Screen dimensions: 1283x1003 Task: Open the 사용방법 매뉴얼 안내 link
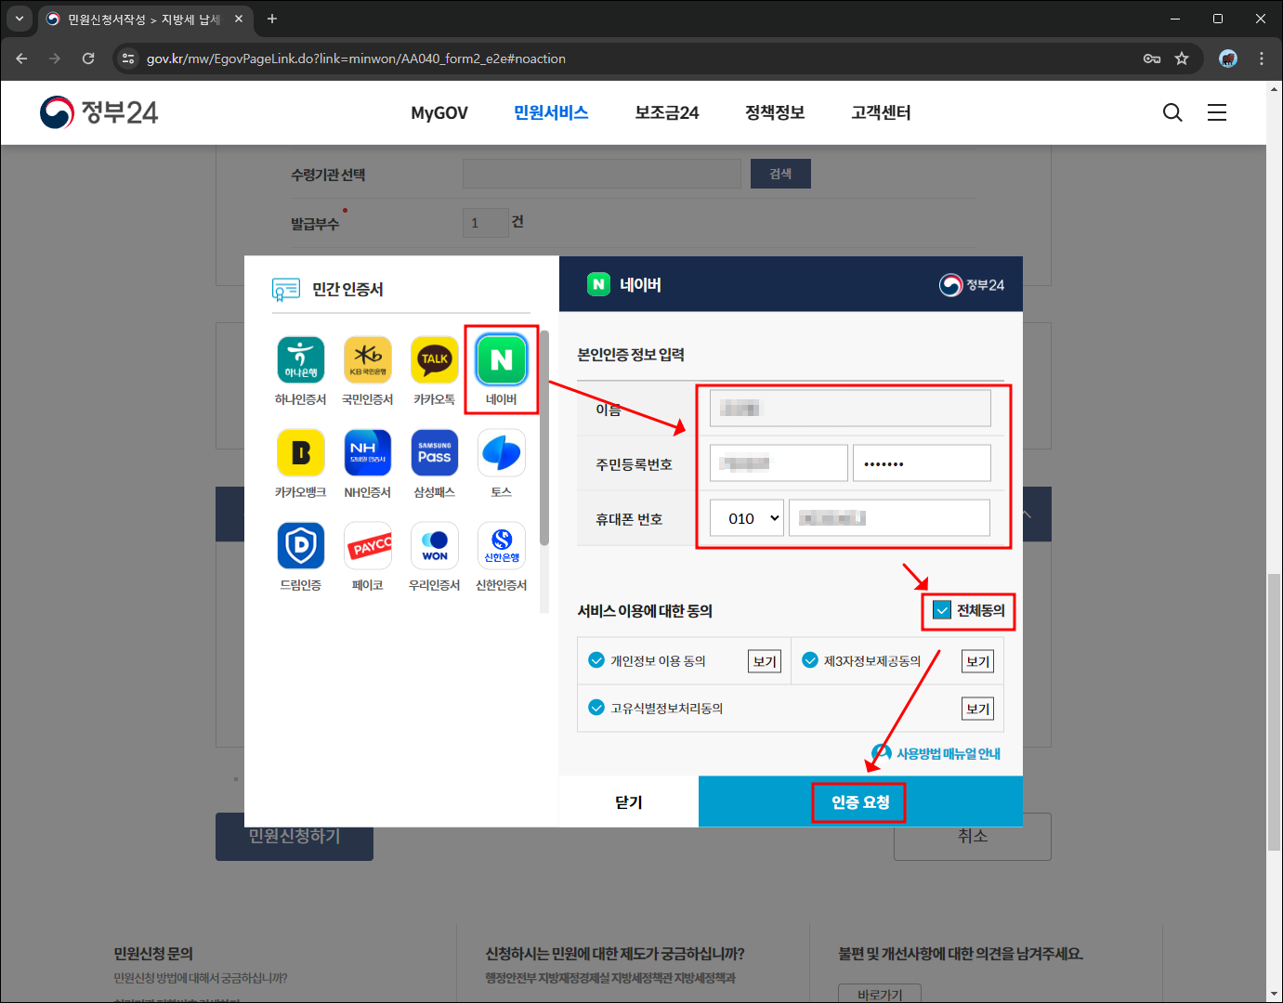pos(936,753)
